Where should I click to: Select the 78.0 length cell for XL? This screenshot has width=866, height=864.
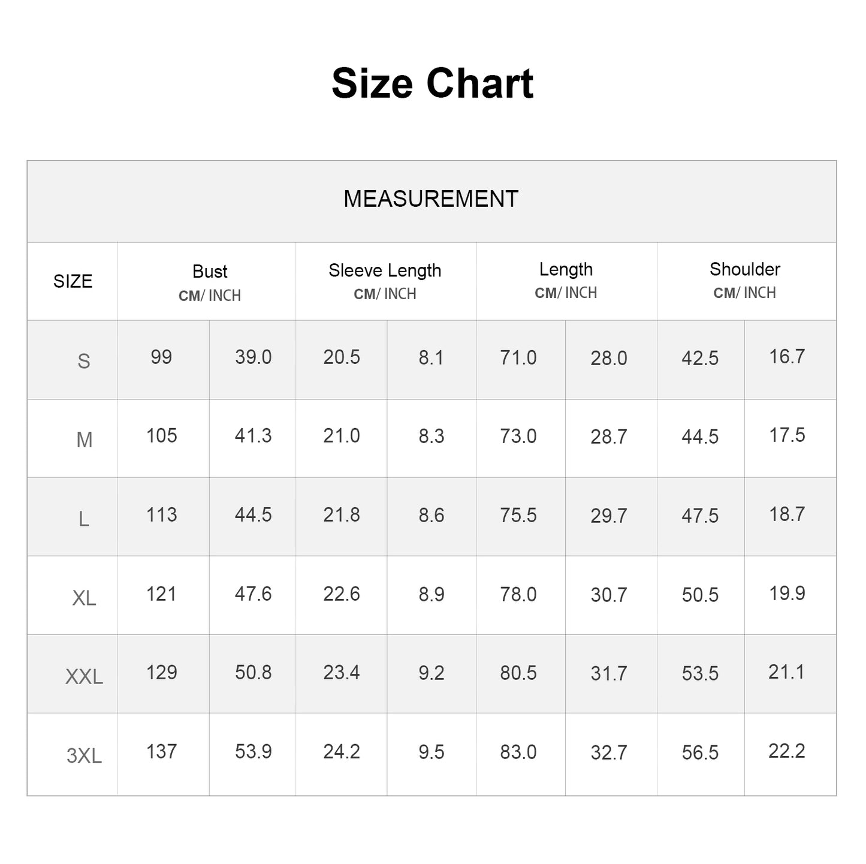[518, 594]
